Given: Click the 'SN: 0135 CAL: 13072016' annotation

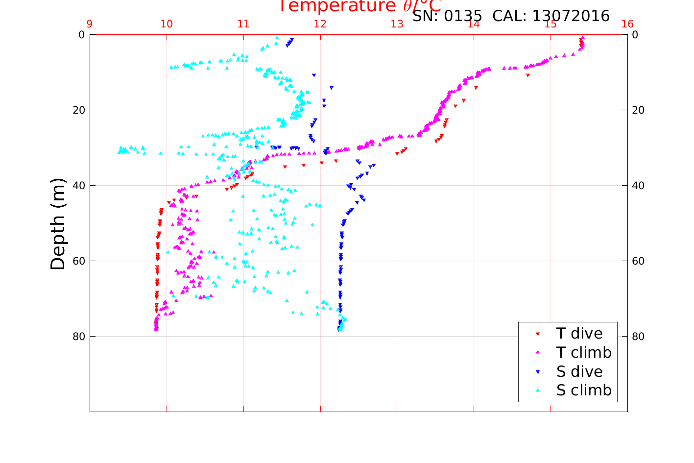Looking at the screenshot, I should point(511,16).
